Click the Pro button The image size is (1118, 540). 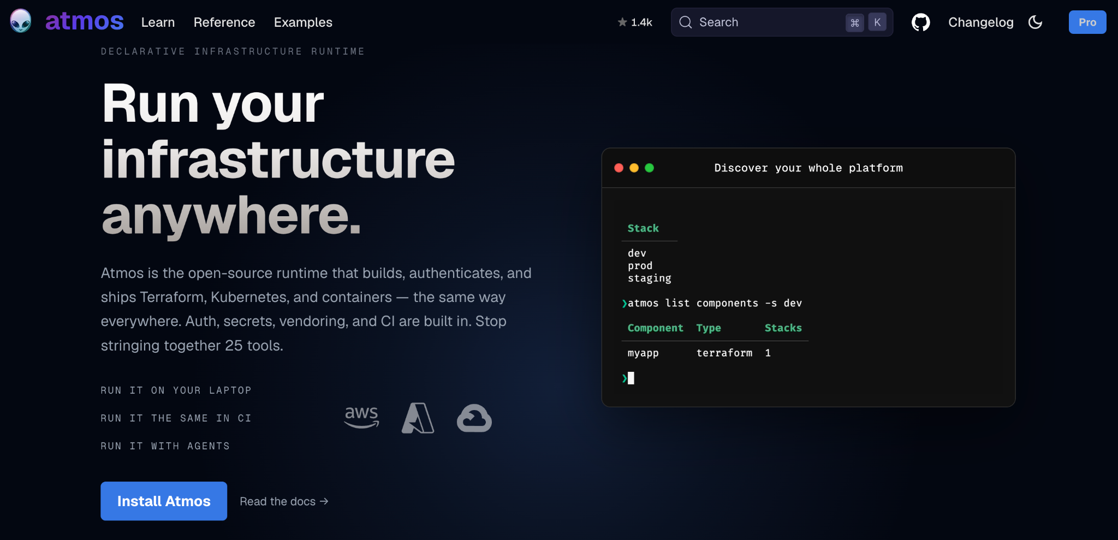pos(1087,22)
